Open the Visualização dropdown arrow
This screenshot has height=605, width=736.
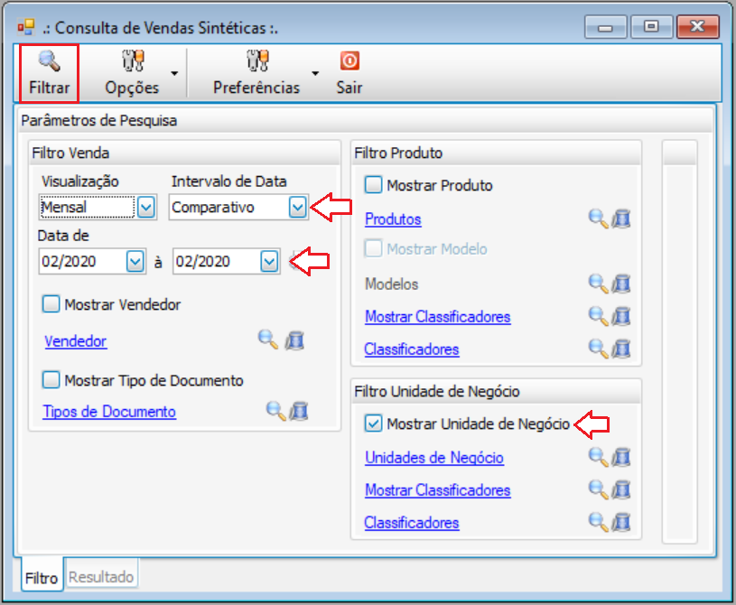pyautogui.click(x=146, y=207)
